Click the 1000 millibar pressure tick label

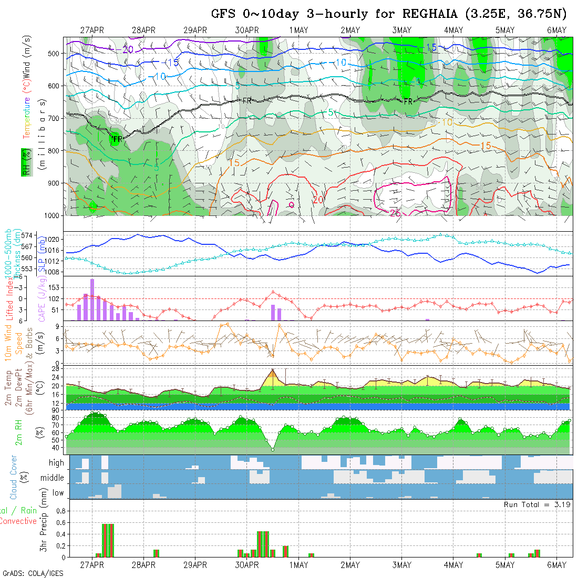coord(52,215)
